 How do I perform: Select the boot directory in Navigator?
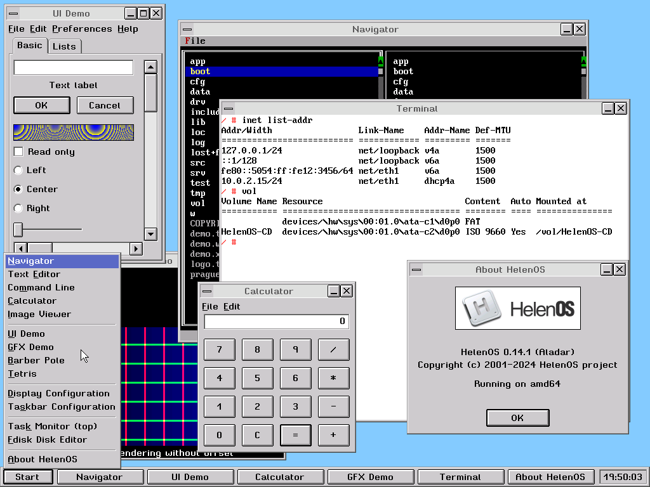pyautogui.click(x=201, y=71)
